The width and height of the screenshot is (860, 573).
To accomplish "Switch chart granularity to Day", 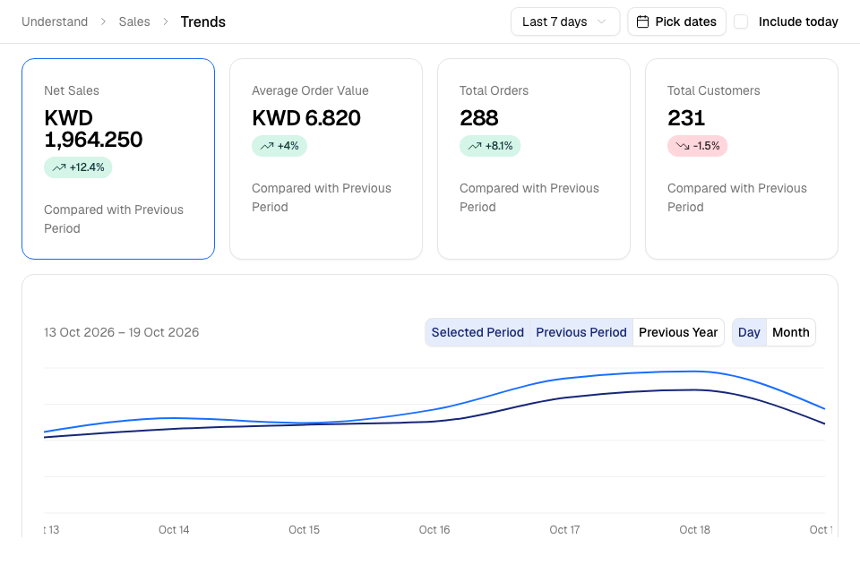I will click(749, 332).
